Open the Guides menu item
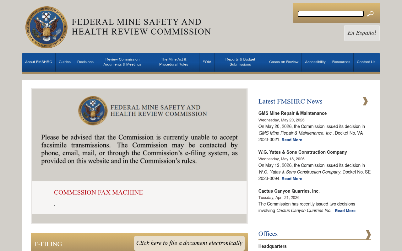The height and width of the screenshot is (251, 402). (x=65, y=62)
